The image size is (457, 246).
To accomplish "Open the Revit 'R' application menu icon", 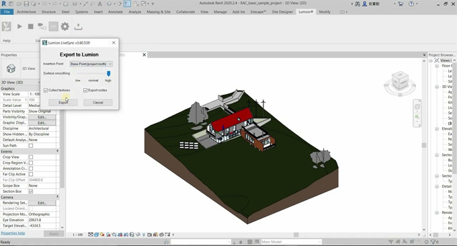I will coord(4,4).
